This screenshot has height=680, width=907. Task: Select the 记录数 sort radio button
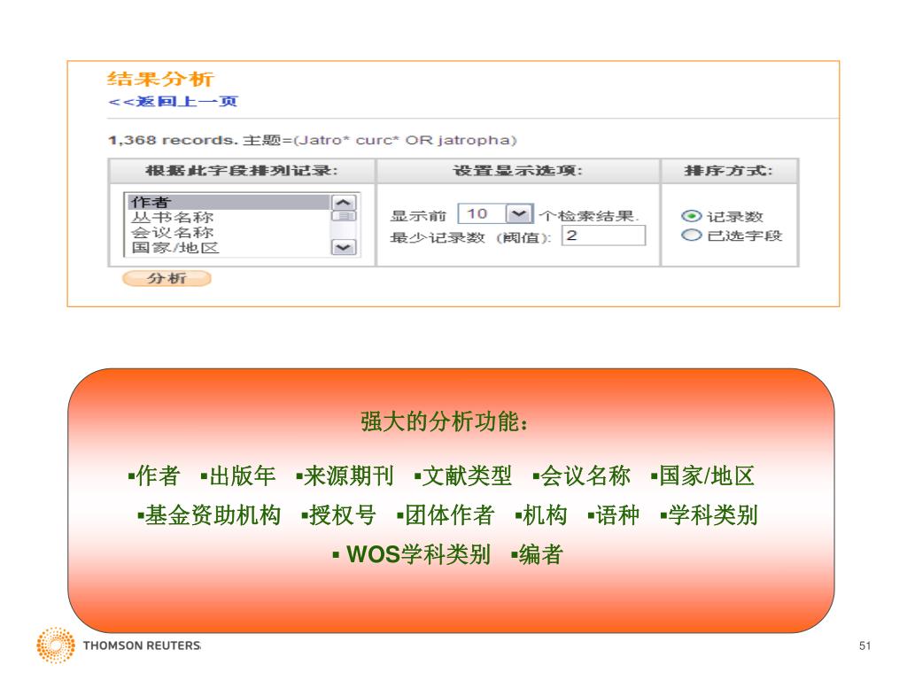pos(691,216)
